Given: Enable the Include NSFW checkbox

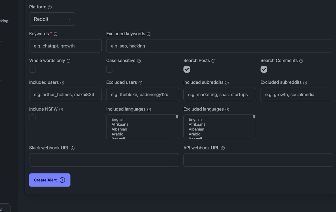Looking at the screenshot, I should 32,118.
